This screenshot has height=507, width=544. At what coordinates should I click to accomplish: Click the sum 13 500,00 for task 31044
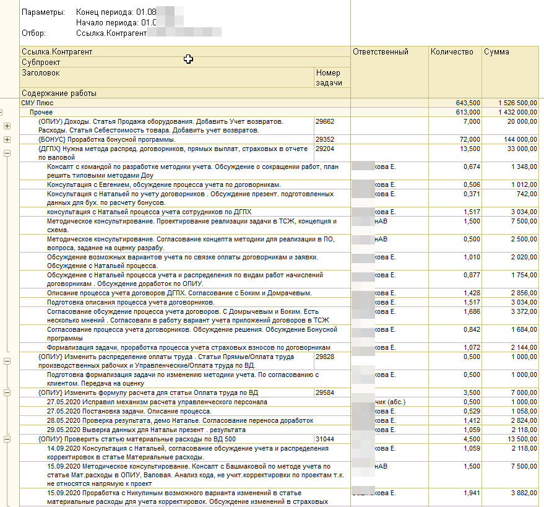pyautogui.click(x=522, y=440)
